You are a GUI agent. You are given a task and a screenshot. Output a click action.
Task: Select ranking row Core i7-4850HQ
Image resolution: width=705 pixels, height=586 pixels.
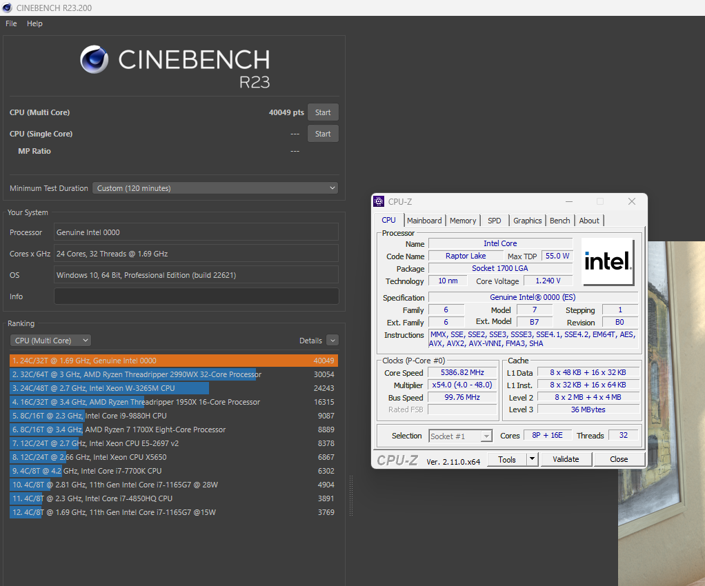coord(174,498)
